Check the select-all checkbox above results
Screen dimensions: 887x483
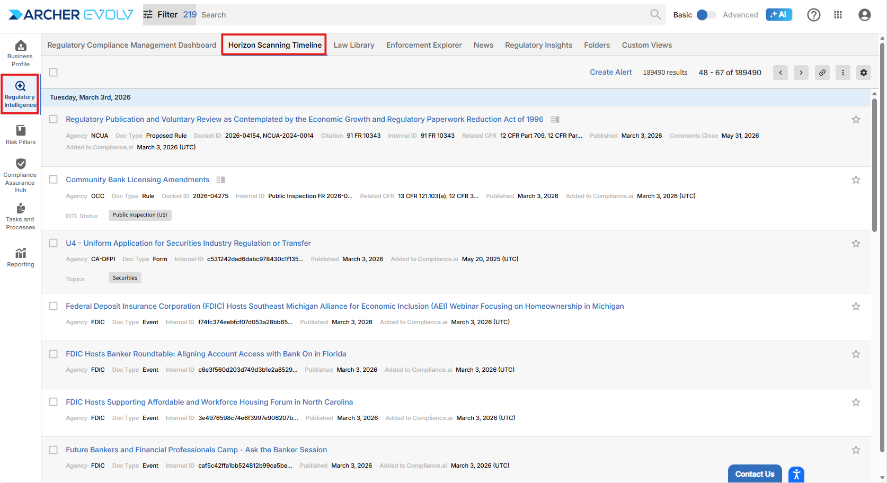[x=54, y=73]
